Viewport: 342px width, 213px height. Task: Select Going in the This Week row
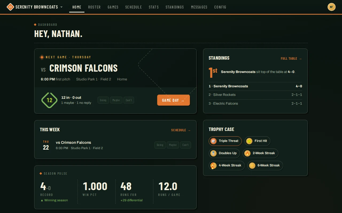pyautogui.click(x=160, y=145)
